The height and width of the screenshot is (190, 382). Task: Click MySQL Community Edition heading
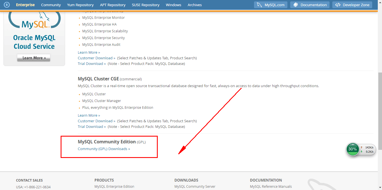coord(107,142)
